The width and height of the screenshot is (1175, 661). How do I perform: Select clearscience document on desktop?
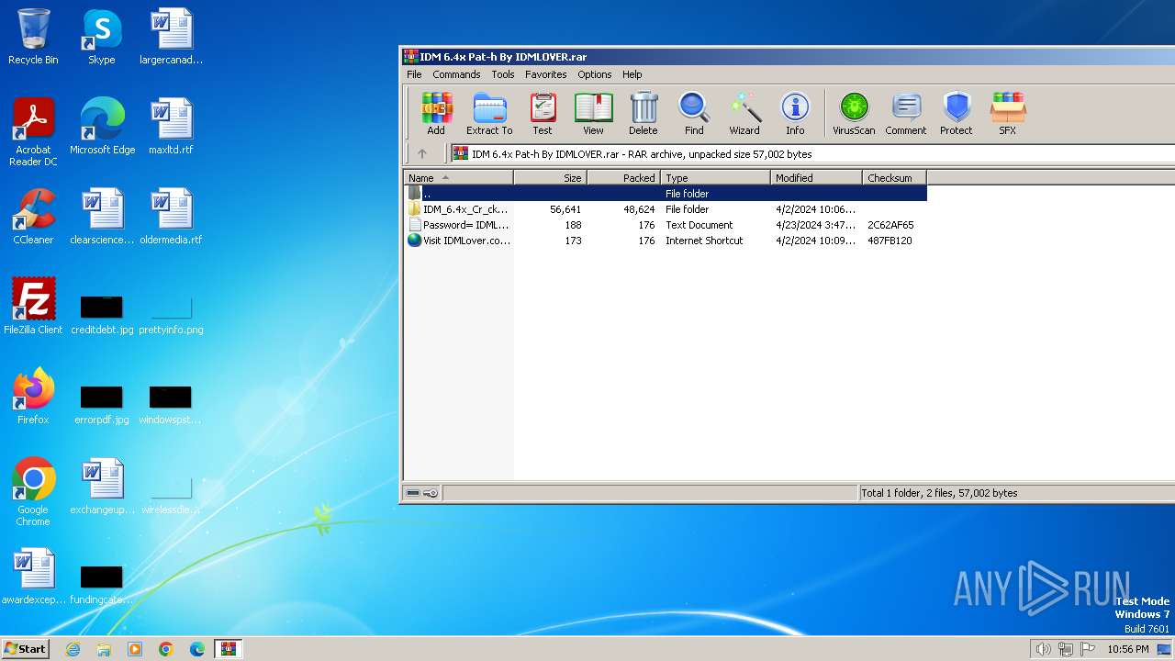tap(102, 217)
